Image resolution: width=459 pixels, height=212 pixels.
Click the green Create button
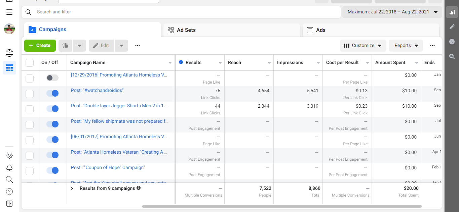click(x=40, y=46)
